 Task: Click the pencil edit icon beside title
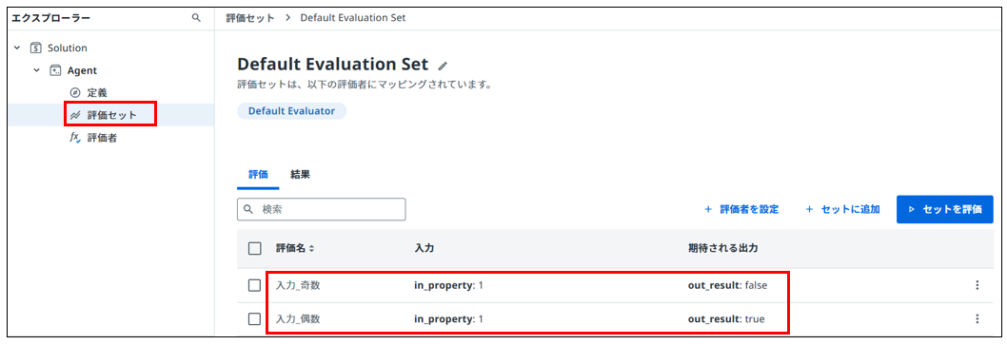442,66
